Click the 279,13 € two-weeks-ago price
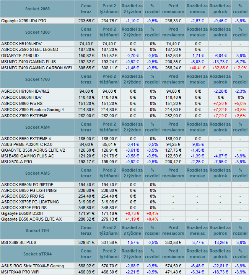This screenshot has width=249, height=275. coord(109,219)
